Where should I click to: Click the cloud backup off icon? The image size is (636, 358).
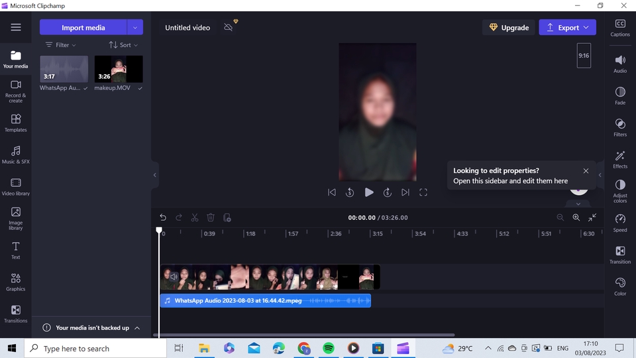click(x=229, y=27)
